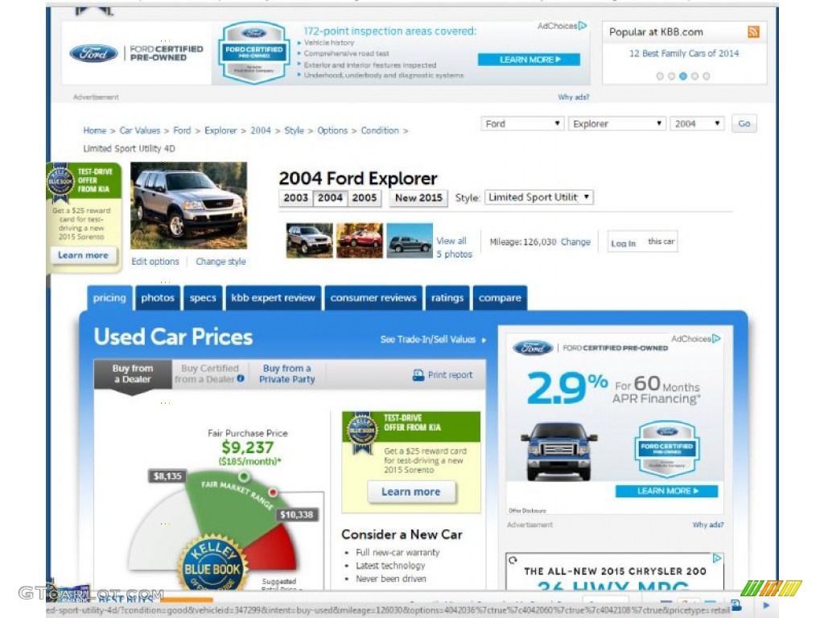The height and width of the screenshot is (618, 824).
Task: Choose the 2003 model year button
Action: tap(296, 198)
